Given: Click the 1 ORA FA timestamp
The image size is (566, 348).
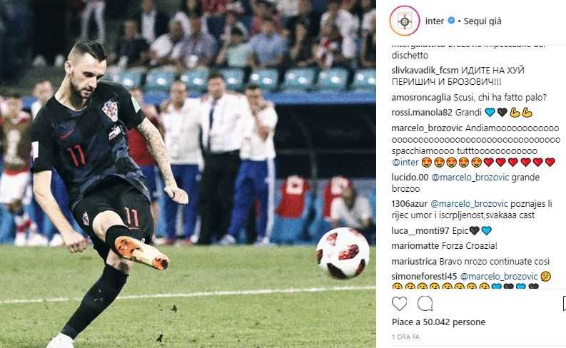Looking at the screenshot, I should tap(405, 337).
